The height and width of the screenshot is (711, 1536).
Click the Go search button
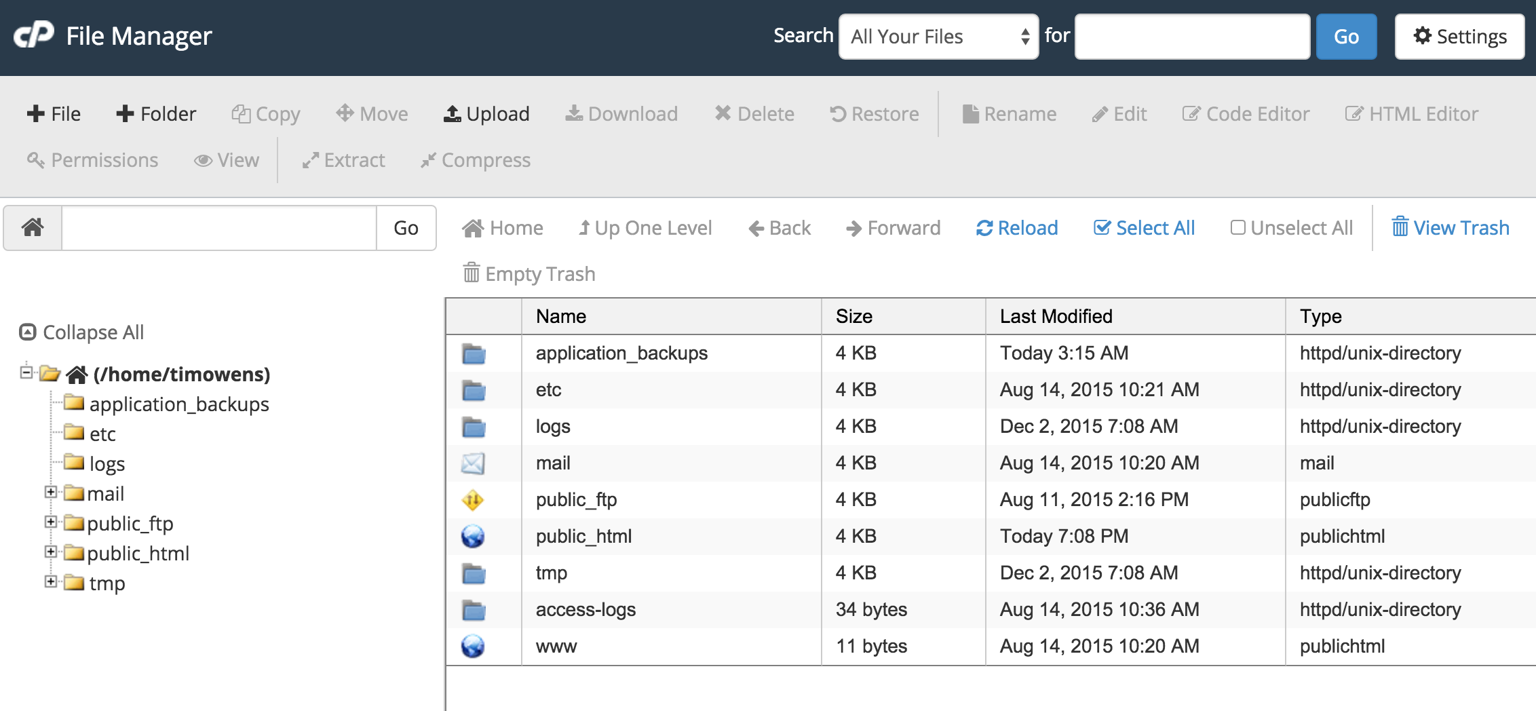[x=1346, y=36]
